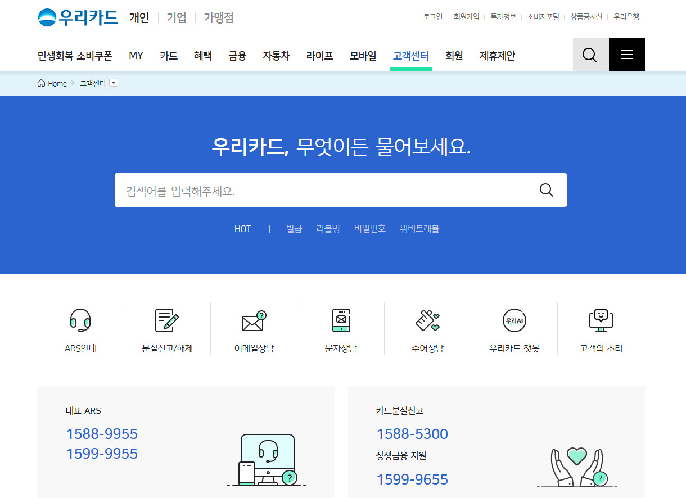Open 문자상담 via the phone message icon
This screenshot has height=498, width=686.
[340, 320]
